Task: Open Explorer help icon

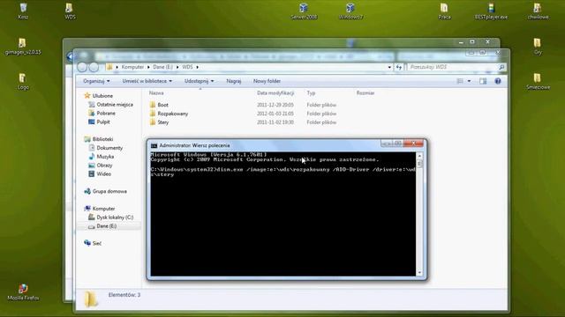Action: coord(498,81)
